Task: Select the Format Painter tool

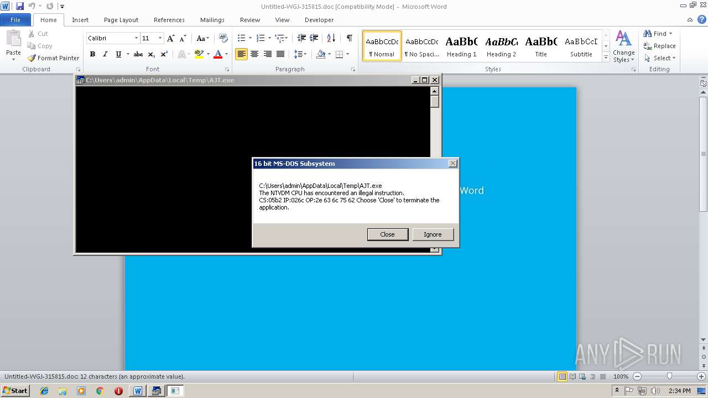Action: pyautogui.click(x=54, y=58)
